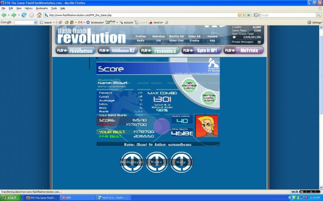Screen dimensions: 323x201
Task: Open the Radio link
Action: (140, 40)
